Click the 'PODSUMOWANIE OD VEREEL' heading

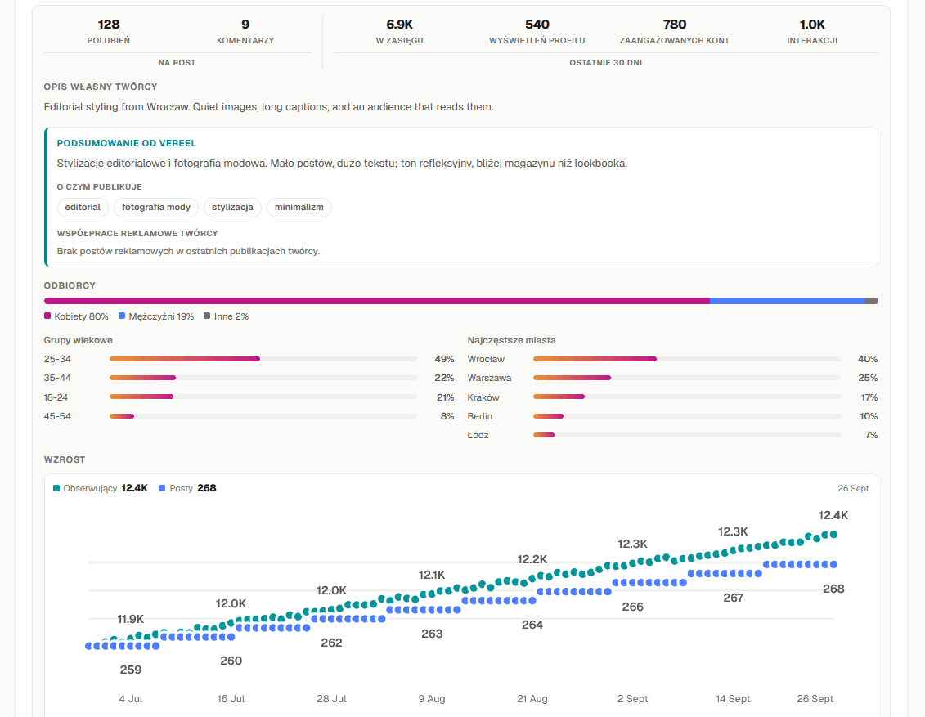click(x=126, y=143)
